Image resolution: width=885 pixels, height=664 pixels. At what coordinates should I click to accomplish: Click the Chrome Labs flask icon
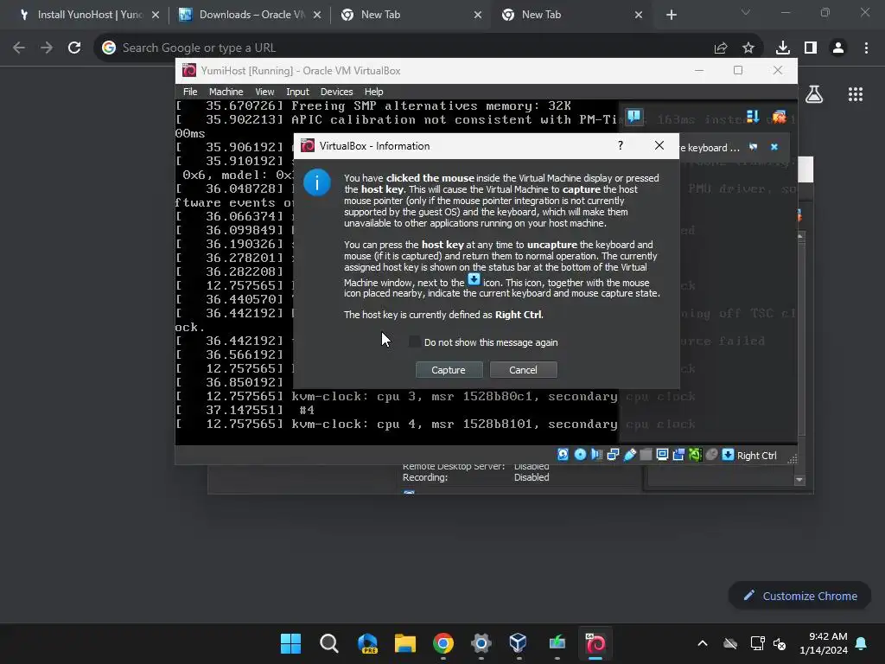[814, 94]
